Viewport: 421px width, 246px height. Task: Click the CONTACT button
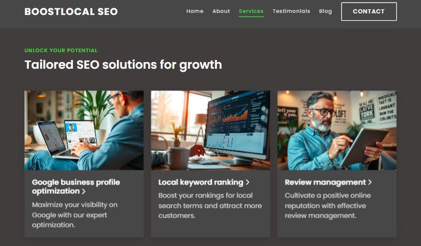tap(369, 11)
